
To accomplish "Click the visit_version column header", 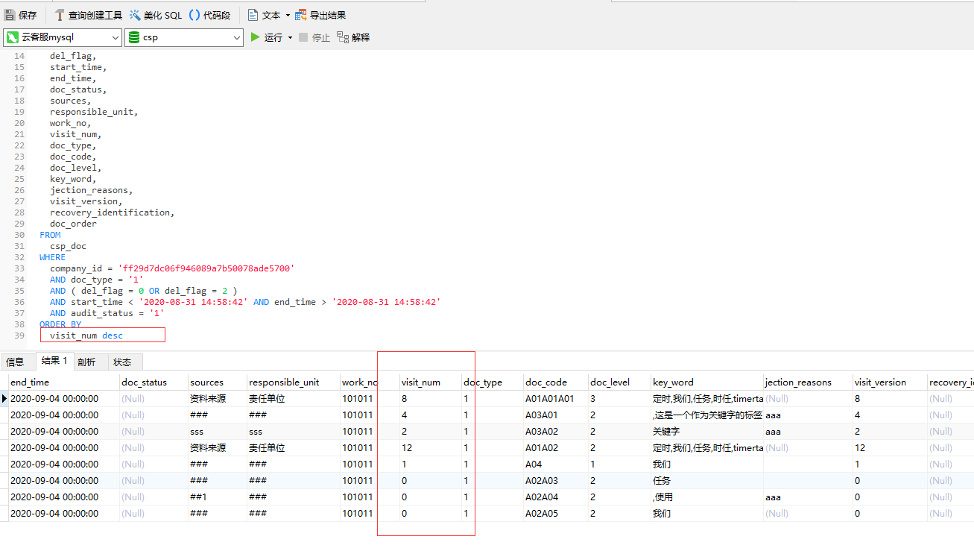I will (891, 382).
